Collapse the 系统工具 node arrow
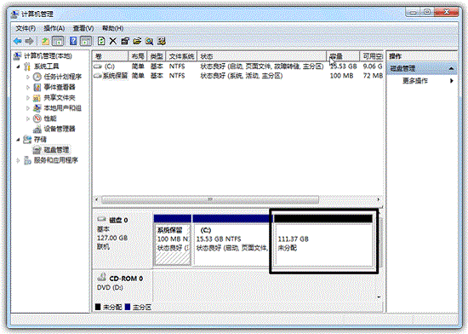468x334 pixels. 18,66
